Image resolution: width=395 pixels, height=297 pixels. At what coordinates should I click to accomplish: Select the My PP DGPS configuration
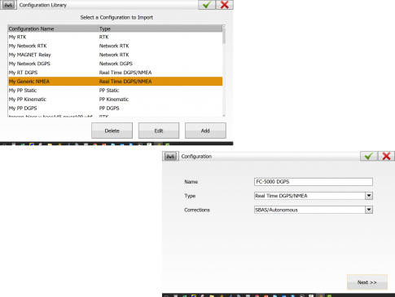point(115,109)
